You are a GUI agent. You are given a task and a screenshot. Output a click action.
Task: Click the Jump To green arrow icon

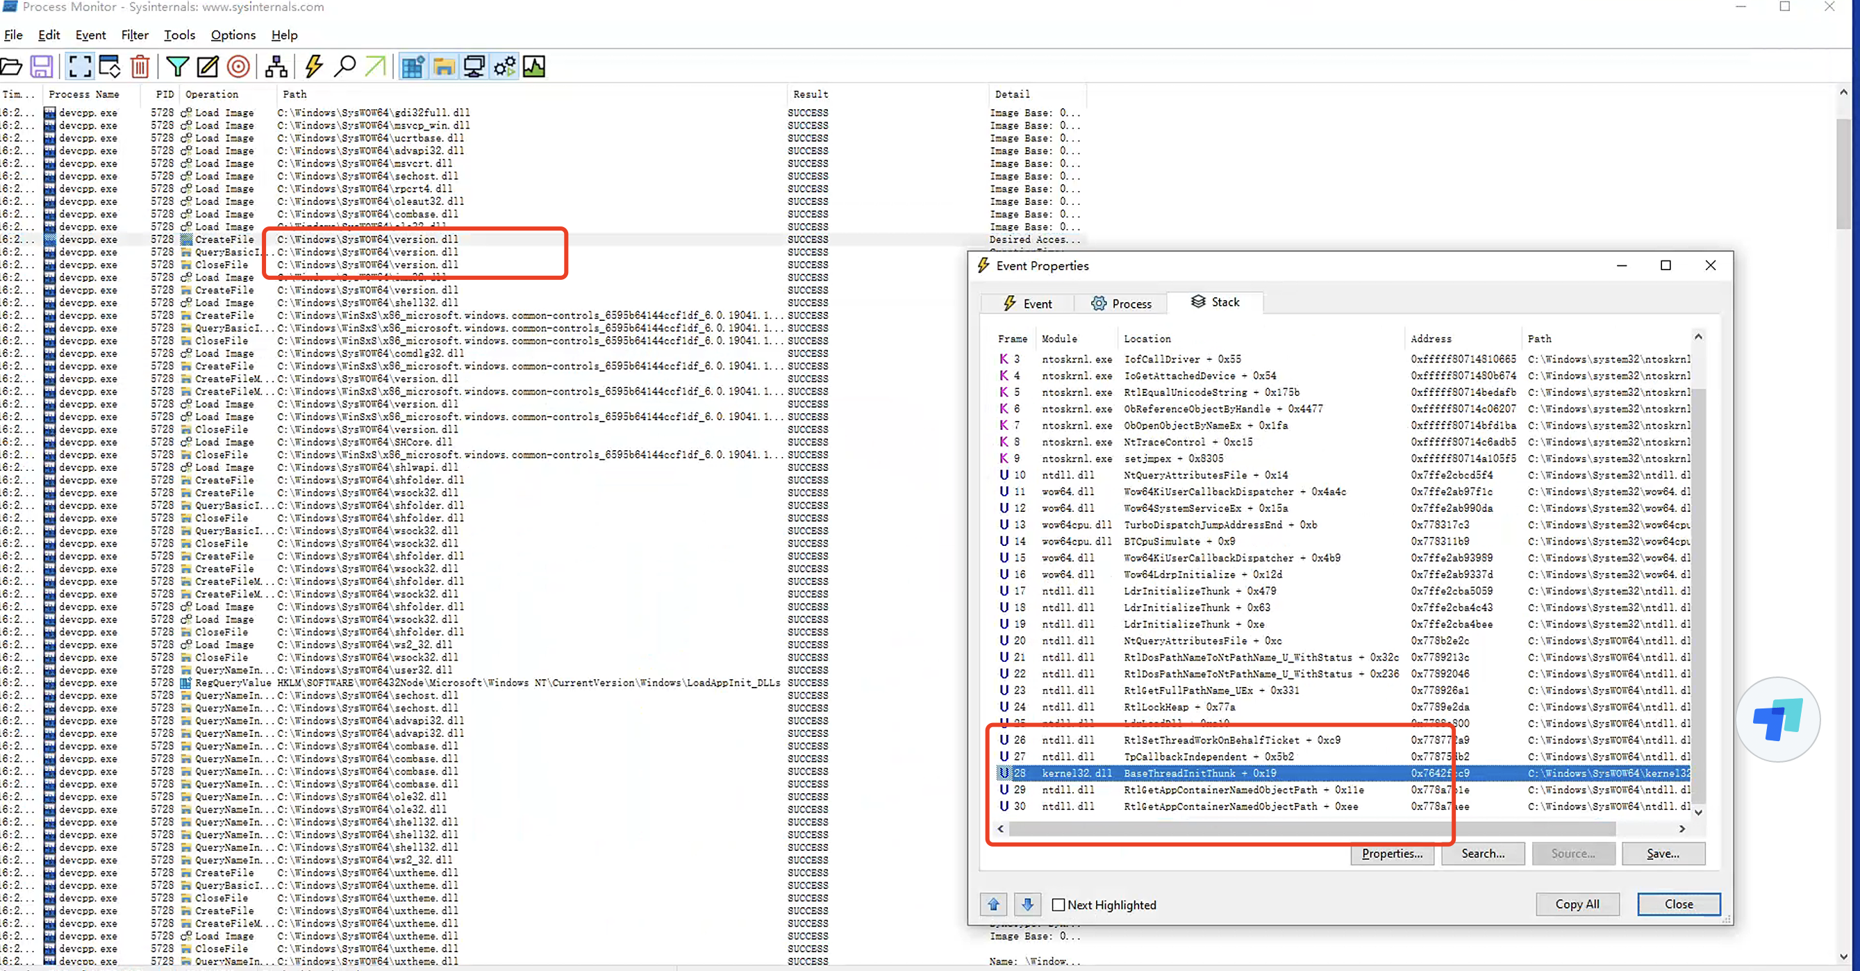coord(375,67)
